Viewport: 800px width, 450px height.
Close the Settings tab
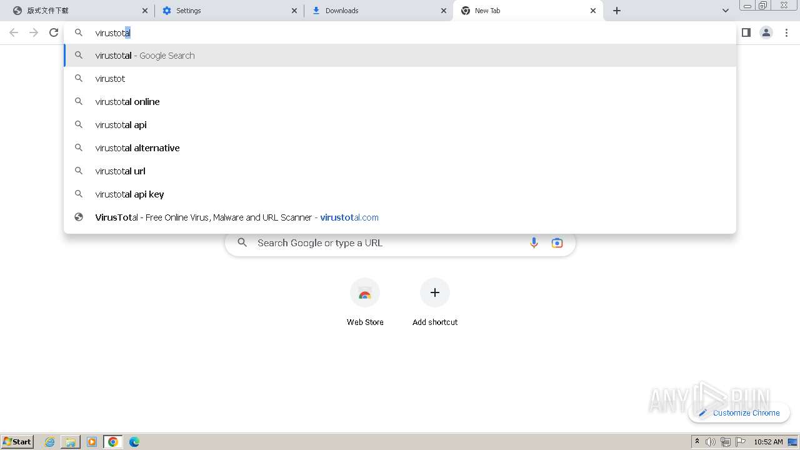[294, 11]
